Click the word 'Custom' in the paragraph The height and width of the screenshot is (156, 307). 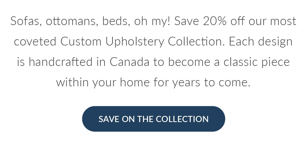click(81, 42)
